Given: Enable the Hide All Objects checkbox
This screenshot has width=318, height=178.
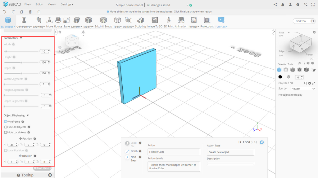Looking at the screenshot, I should point(6,127).
